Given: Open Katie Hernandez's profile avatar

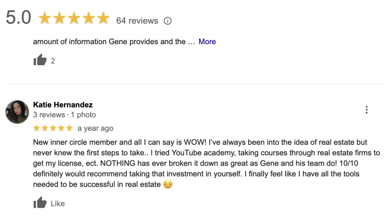Looking at the screenshot, I should (17, 112).
